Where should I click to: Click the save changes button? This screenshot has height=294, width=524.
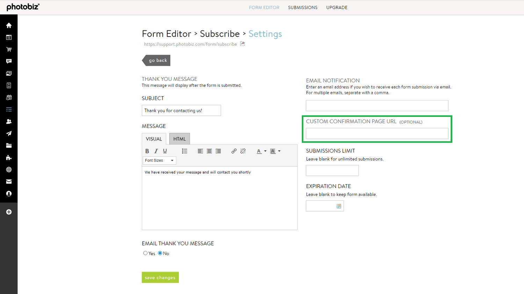160,277
